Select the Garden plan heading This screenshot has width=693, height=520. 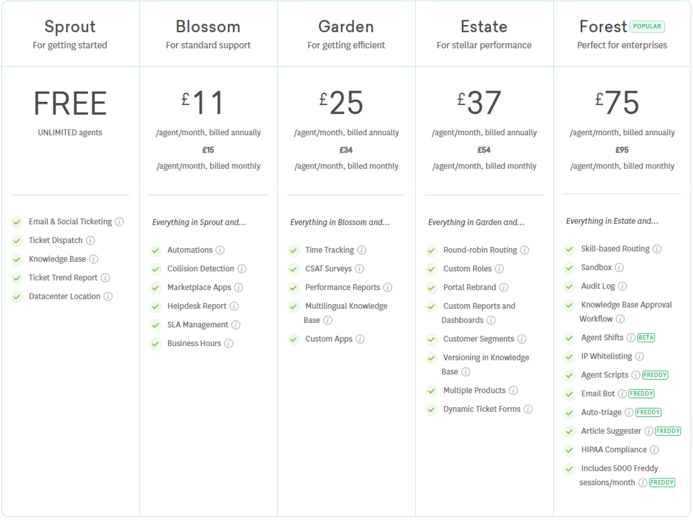346,27
